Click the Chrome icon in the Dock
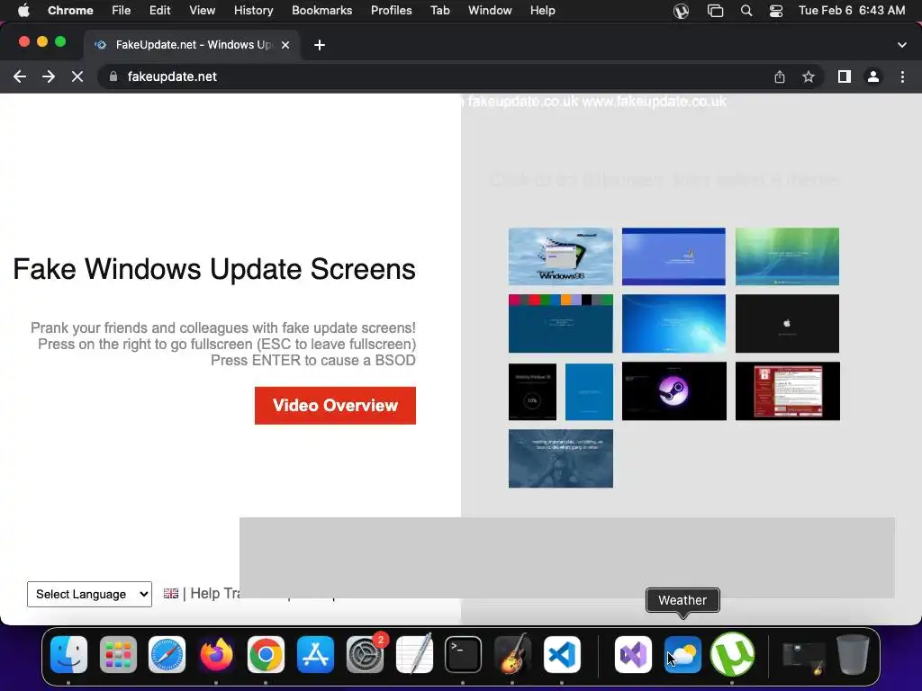 click(x=266, y=654)
